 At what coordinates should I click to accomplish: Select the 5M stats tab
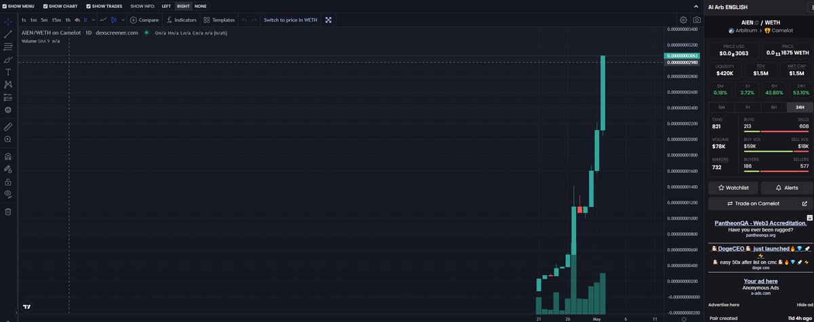point(721,107)
